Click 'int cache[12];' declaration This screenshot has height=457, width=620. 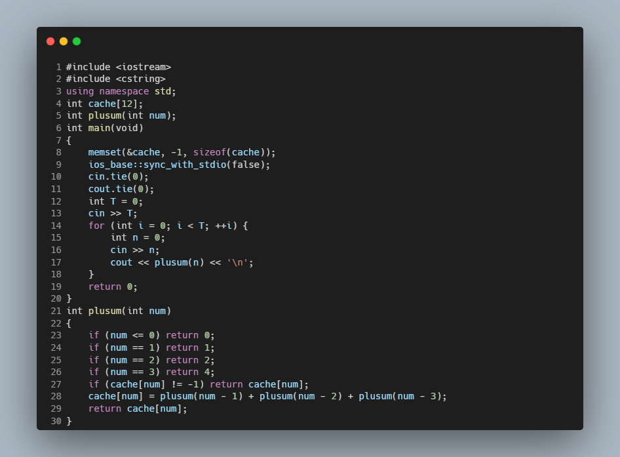click(104, 104)
